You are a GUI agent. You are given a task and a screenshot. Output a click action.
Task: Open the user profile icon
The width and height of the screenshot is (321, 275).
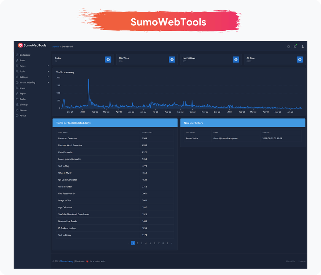point(302,47)
